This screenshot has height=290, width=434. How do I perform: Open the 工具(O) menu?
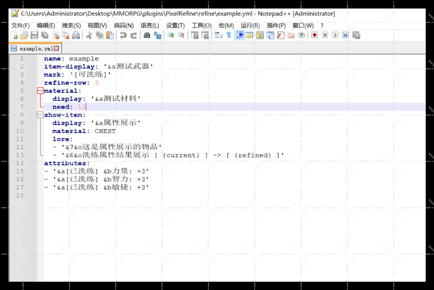[202, 26]
